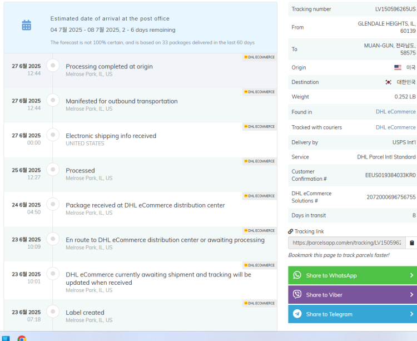
Task: Click DHL eCommerce badge on En route event
Action: pyautogui.click(x=259, y=231)
